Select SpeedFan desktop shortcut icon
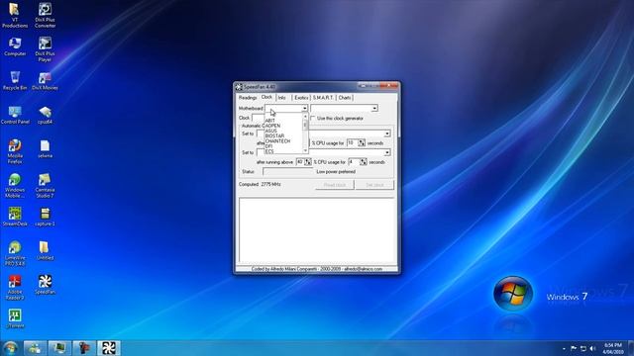This screenshot has width=634, height=356. [x=45, y=285]
